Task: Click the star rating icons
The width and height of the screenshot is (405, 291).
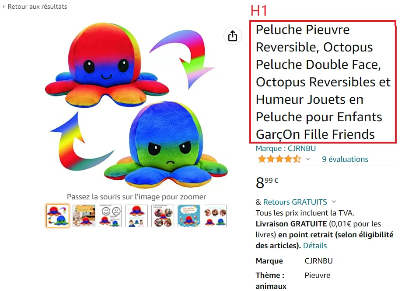Action: click(279, 159)
